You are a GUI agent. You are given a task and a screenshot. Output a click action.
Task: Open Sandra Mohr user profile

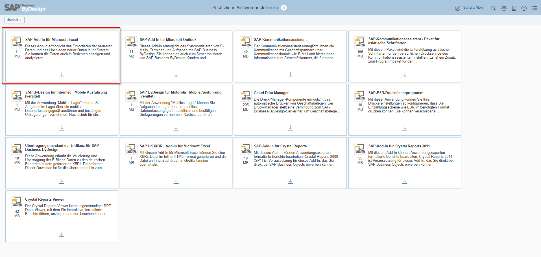(x=470, y=8)
